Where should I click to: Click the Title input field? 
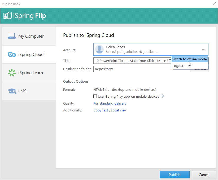(132, 61)
